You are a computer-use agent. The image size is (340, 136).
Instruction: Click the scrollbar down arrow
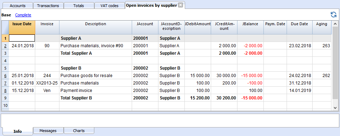tap(335, 108)
